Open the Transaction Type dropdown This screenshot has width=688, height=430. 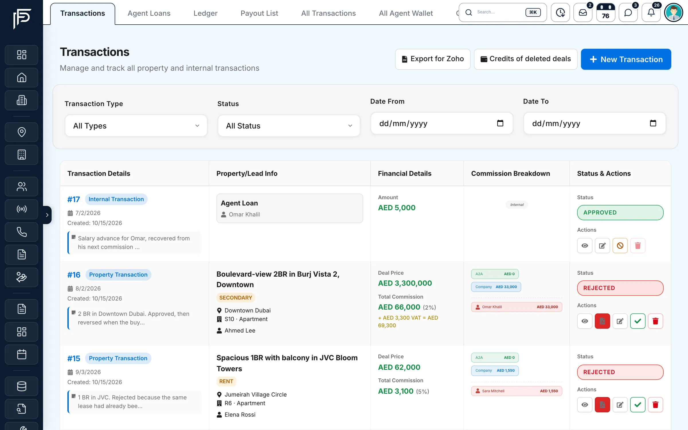coord(136,126)
